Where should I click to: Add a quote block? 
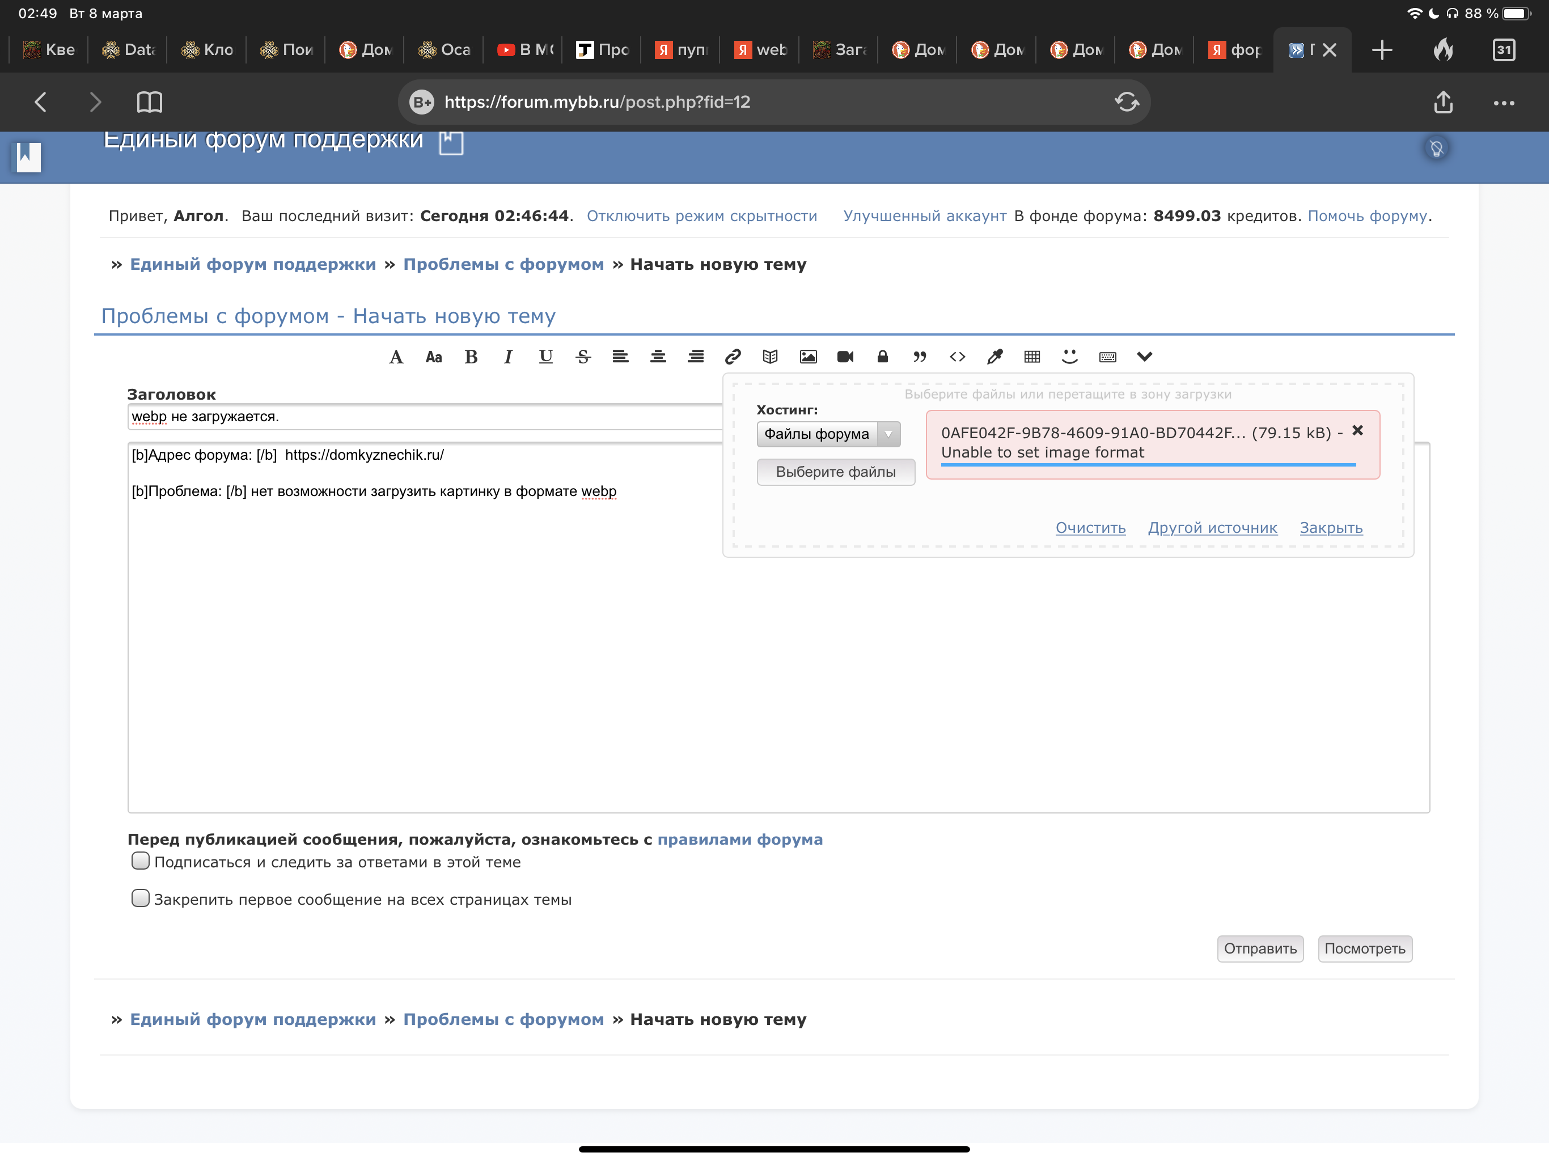coord(920,357)
